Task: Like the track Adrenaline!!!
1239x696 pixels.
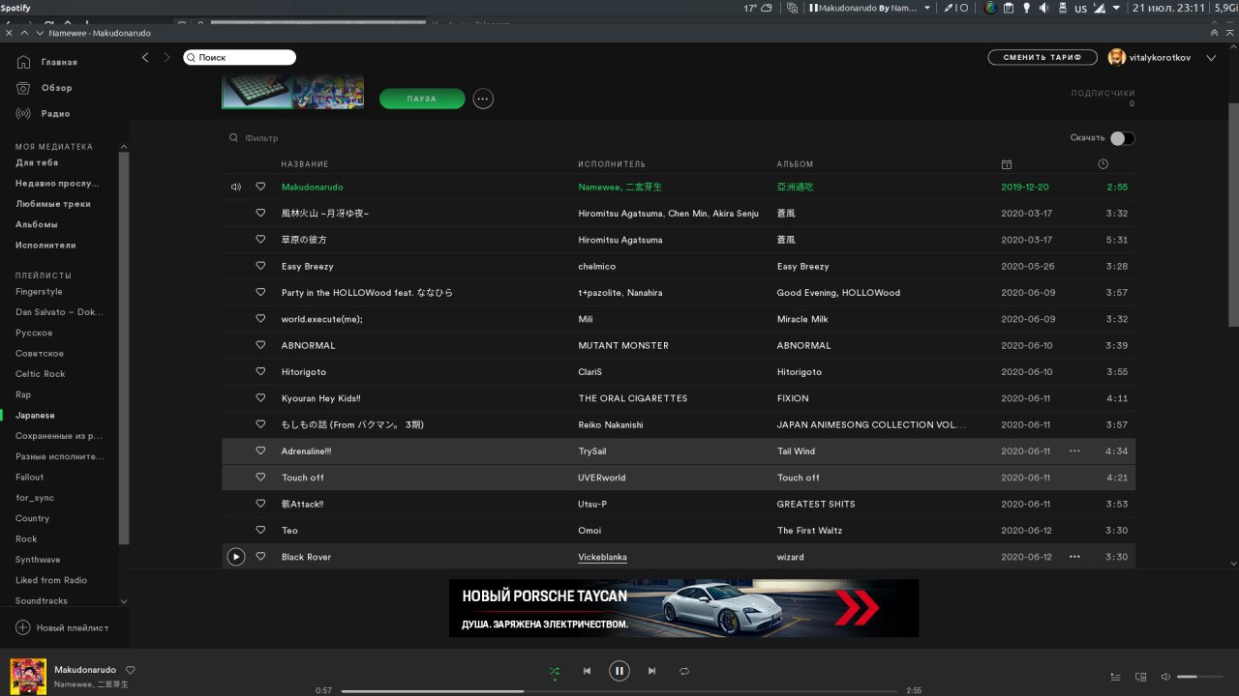Action: coord(260,451)
